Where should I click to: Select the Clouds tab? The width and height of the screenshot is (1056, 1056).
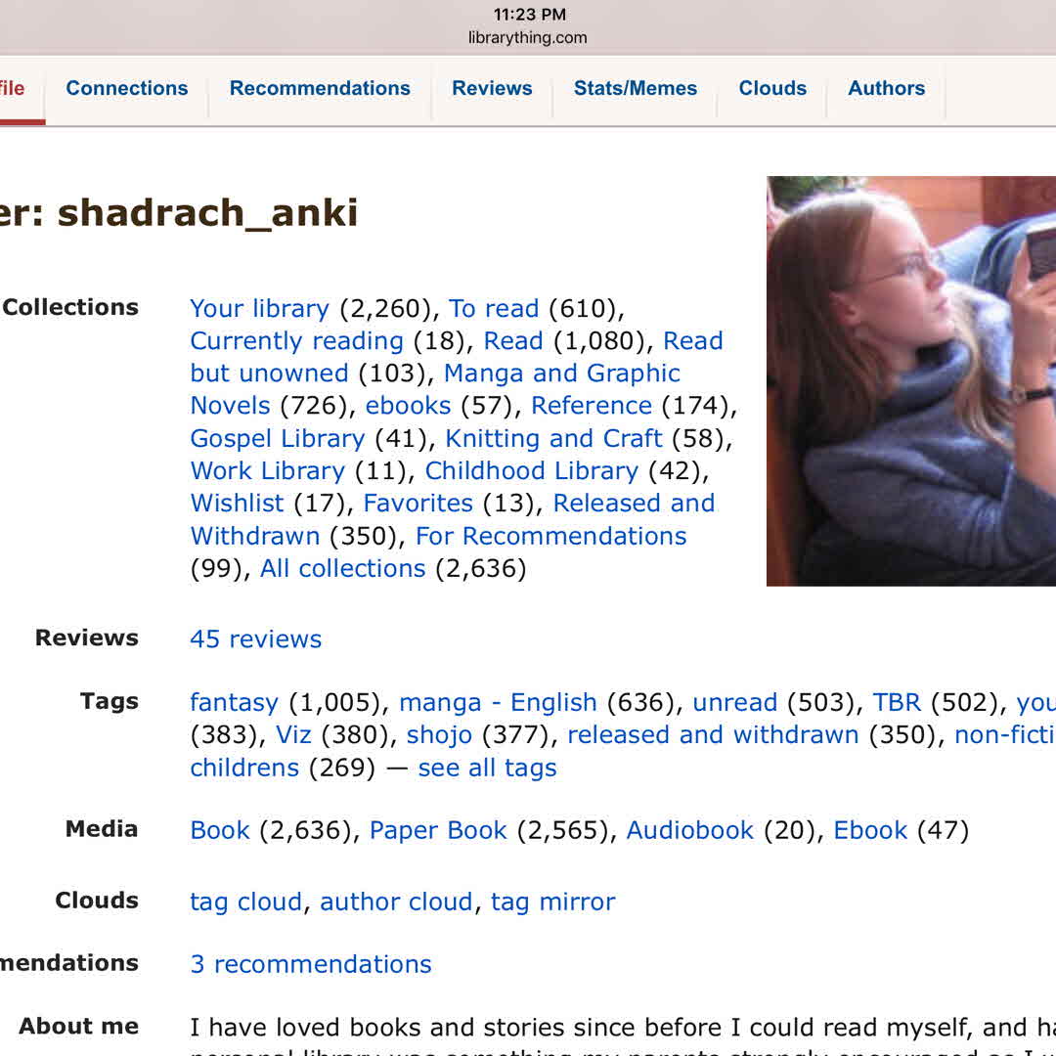[x=772, y=88]
